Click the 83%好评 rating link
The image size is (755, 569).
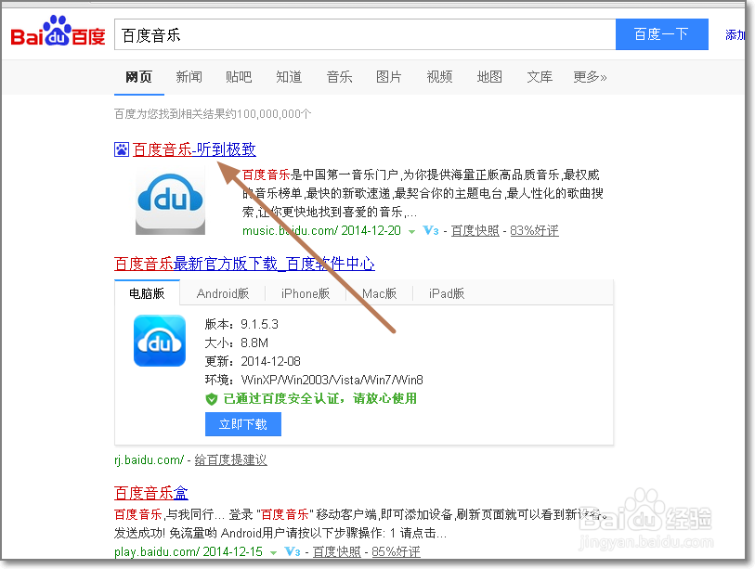(x=535, y=231)
